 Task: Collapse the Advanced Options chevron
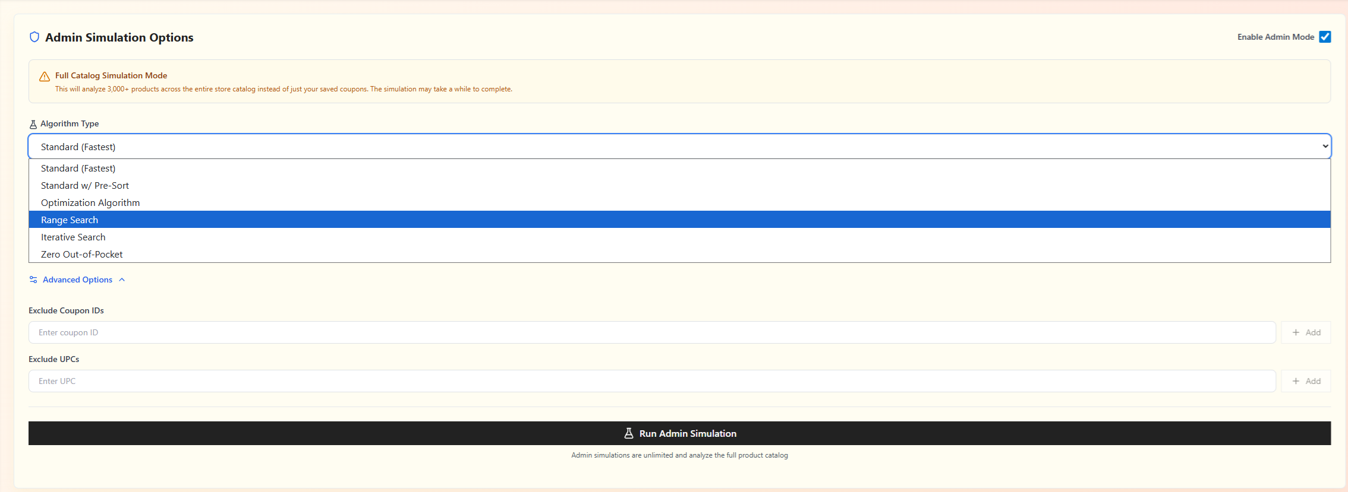pos(122,280)
